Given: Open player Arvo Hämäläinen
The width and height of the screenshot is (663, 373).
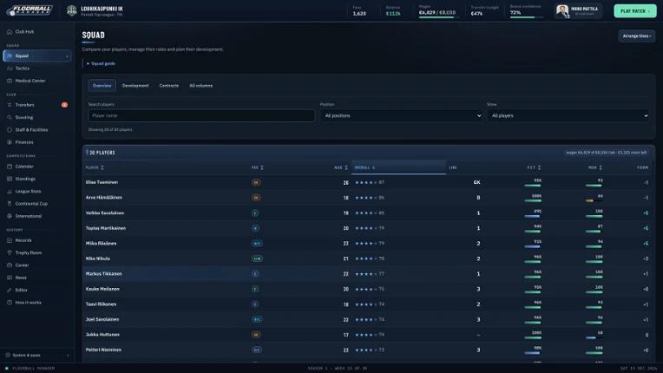Looking at the screenshot, I should 104,198.
